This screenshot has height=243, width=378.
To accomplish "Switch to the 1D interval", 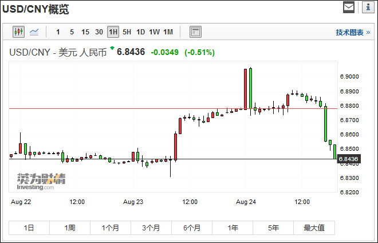I will (x=140, y=32).
